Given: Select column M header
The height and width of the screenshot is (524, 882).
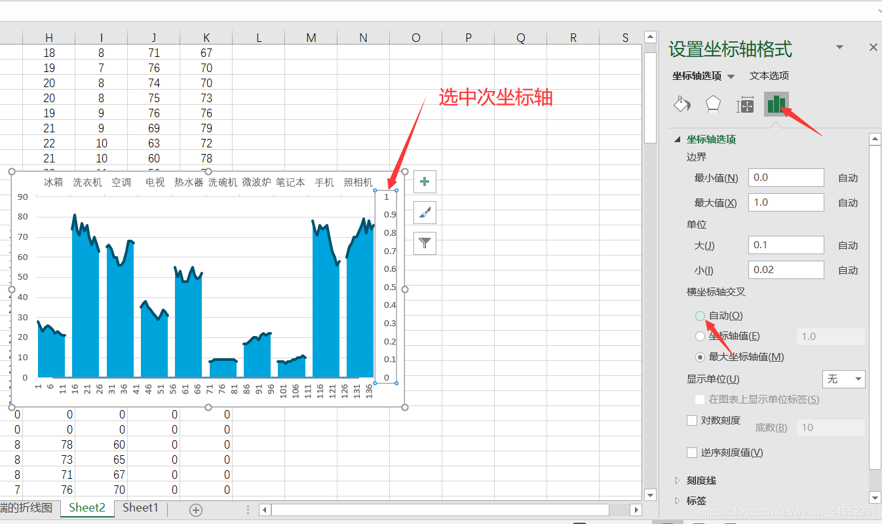Looking at the screenshot, I should tap(311, 38).
